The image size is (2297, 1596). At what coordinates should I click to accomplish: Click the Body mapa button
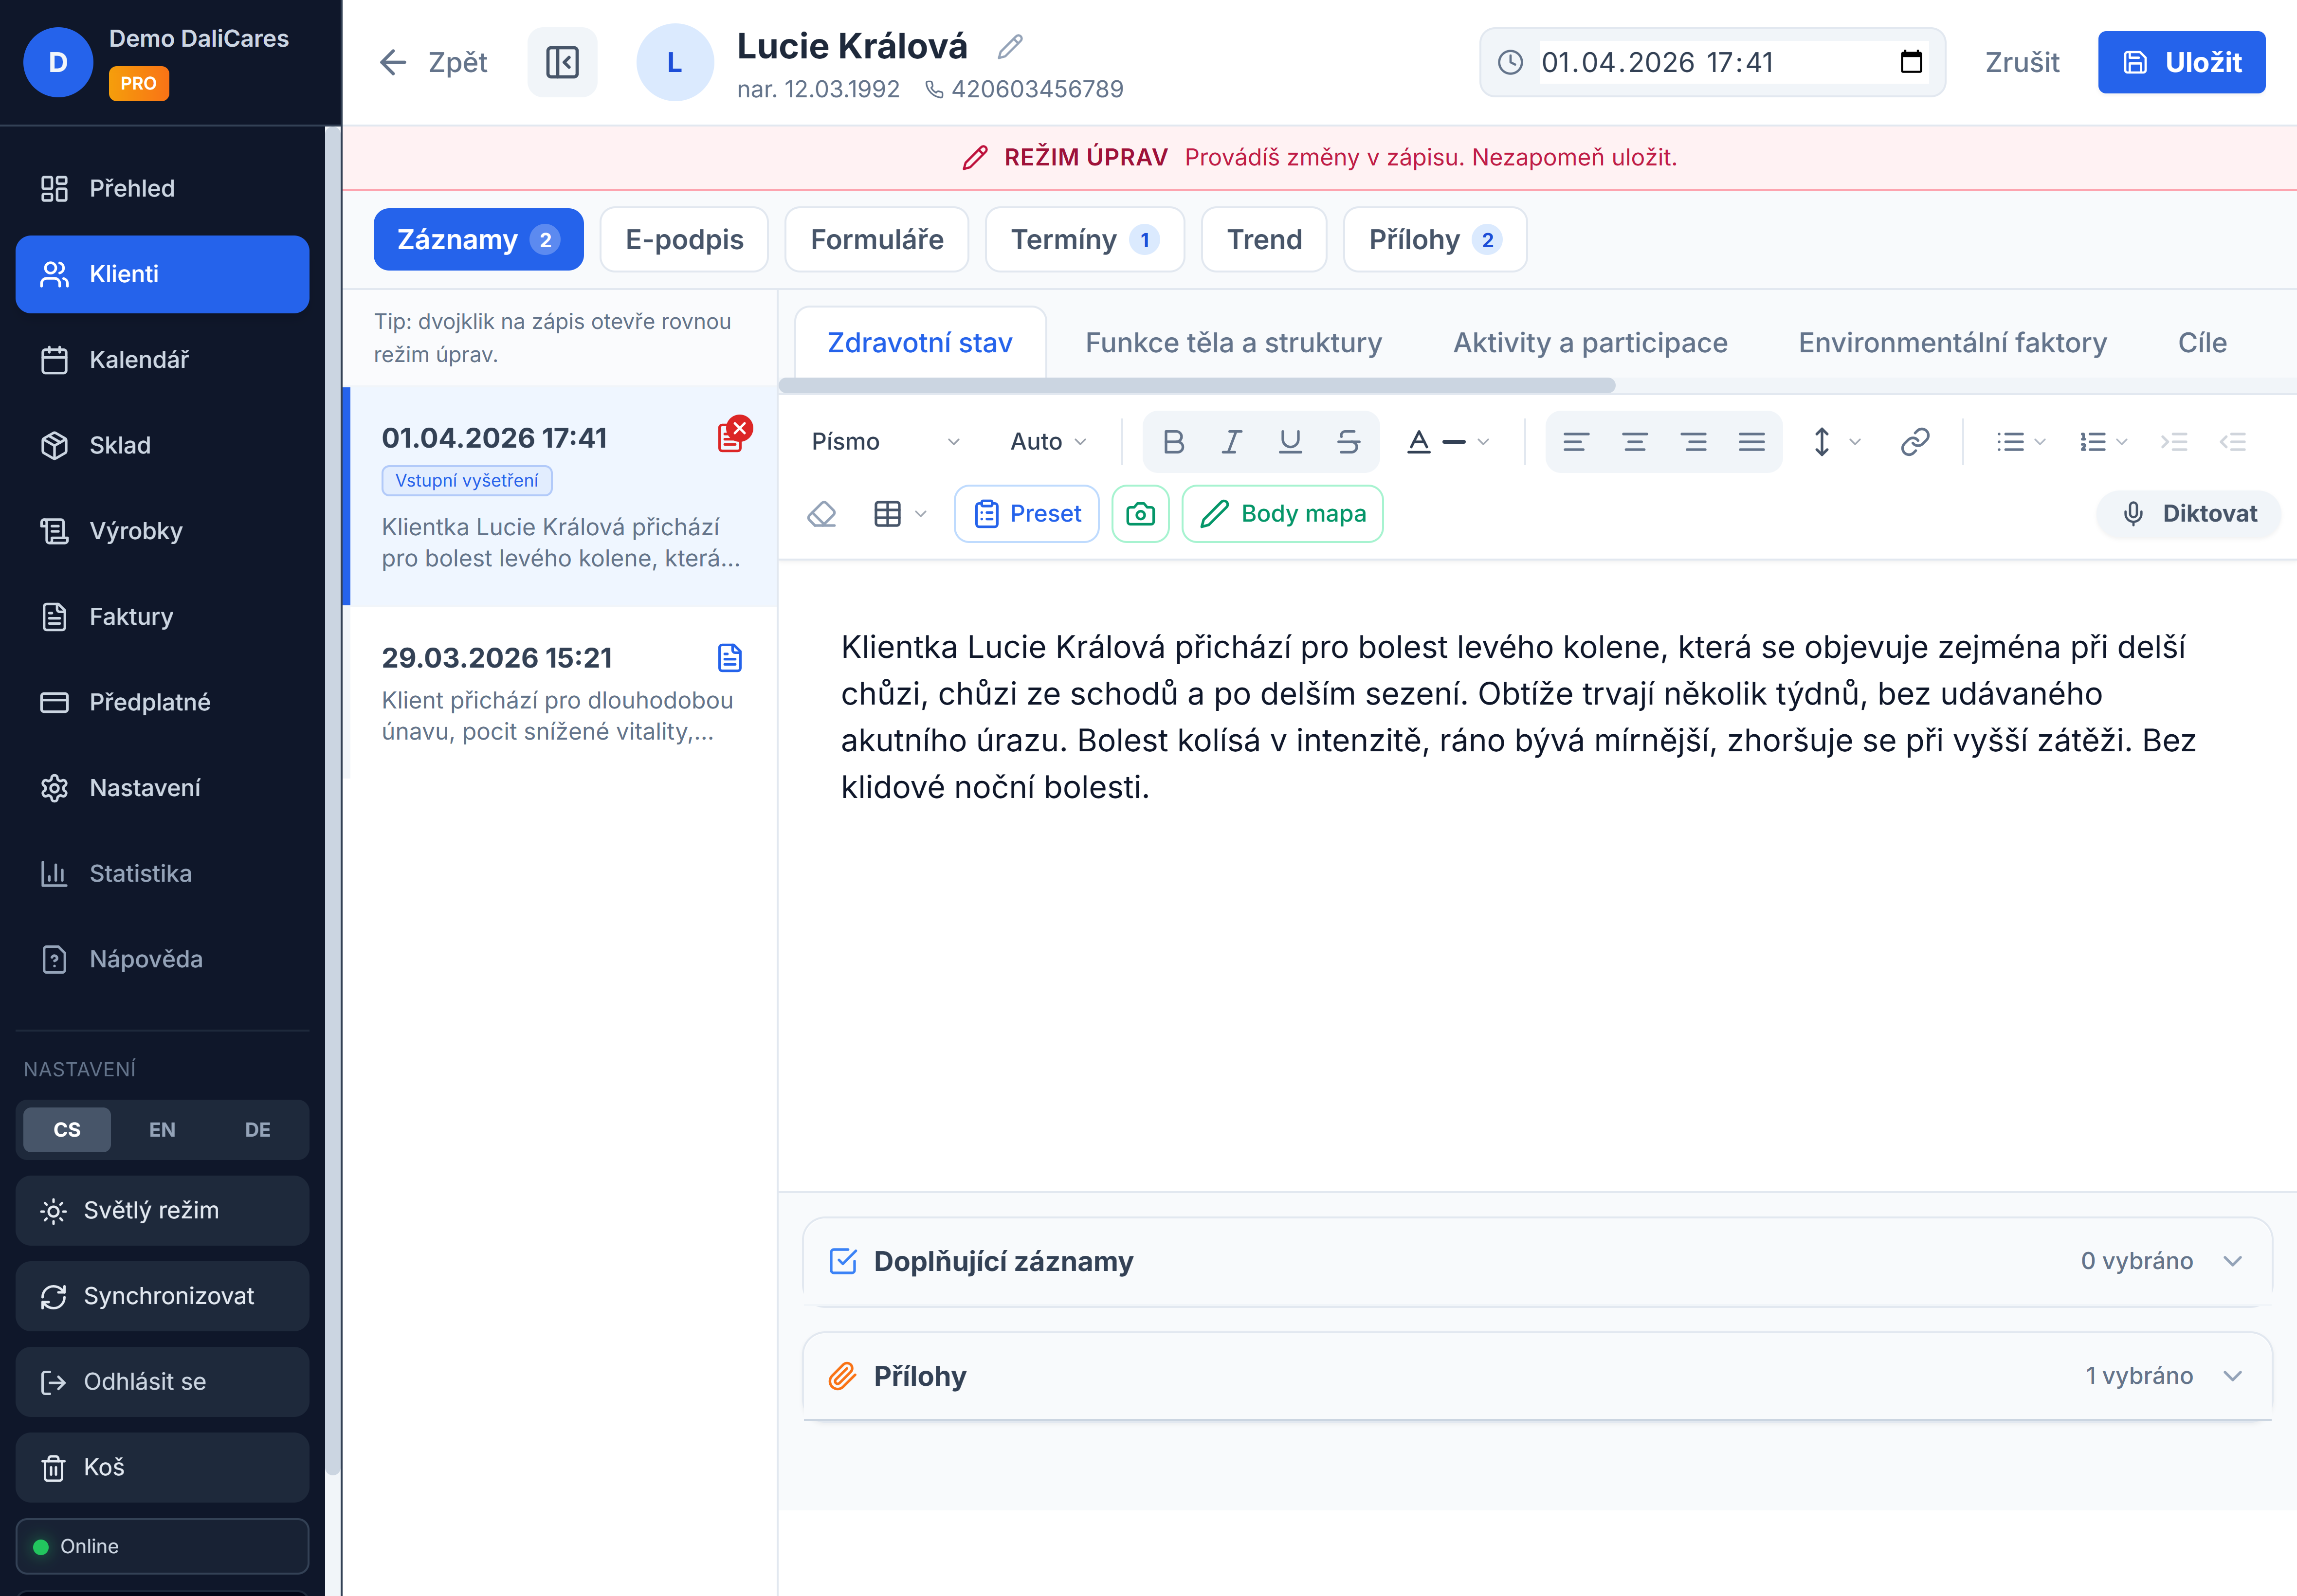click(1282, 514)
